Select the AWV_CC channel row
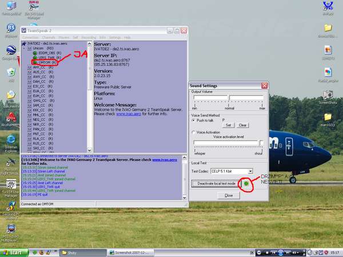The height and width of the screenshot is (257, 343). click(43, 77)
